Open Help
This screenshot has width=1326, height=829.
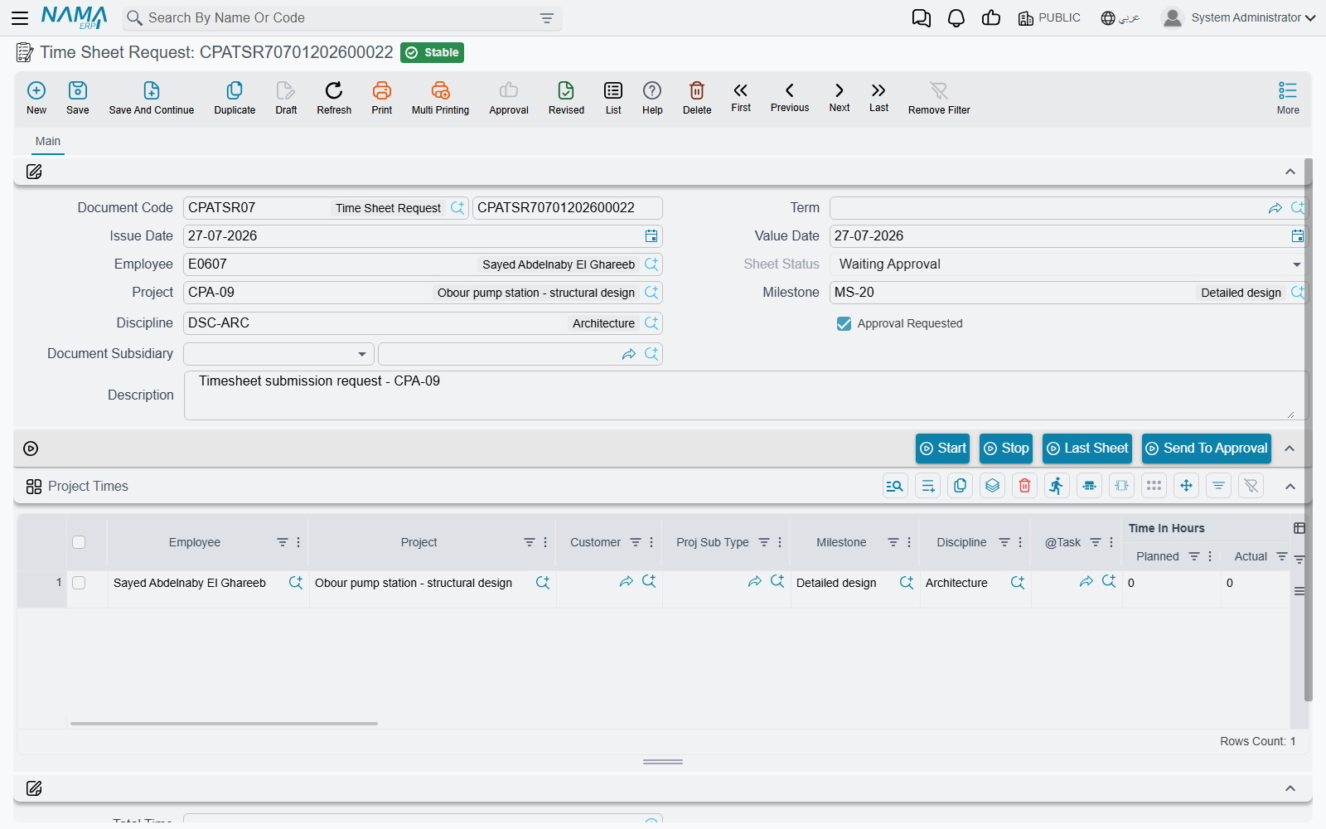pyautogui.click(x=652, y=98)
